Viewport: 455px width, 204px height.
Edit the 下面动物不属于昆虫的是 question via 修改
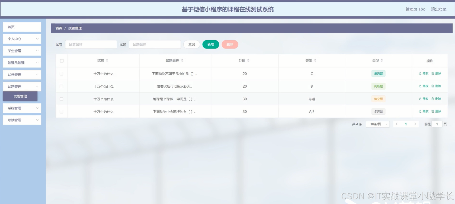tap(423, 73)
